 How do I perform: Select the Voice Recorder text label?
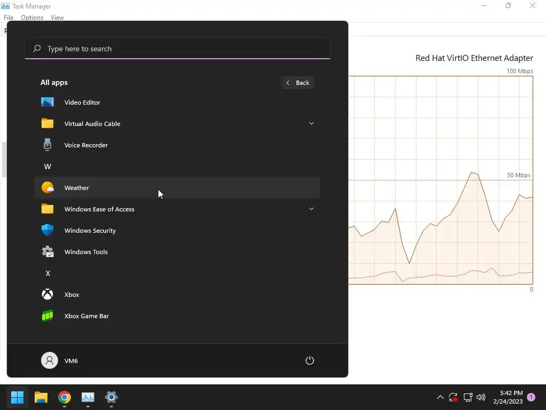pos(86,145)
